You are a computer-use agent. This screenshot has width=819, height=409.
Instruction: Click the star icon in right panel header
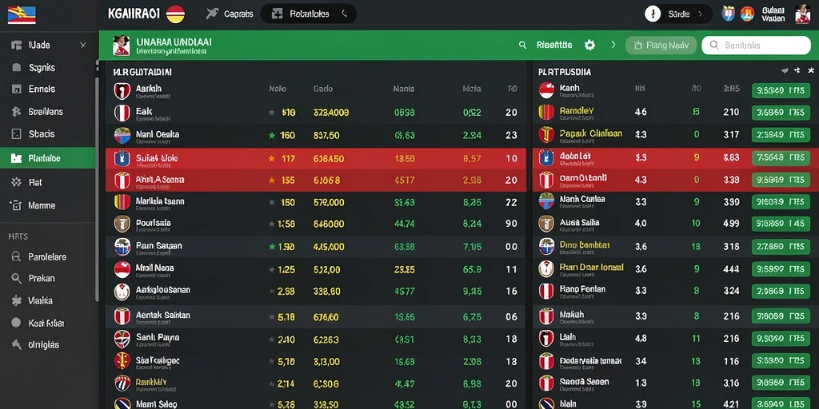point(811,70)
